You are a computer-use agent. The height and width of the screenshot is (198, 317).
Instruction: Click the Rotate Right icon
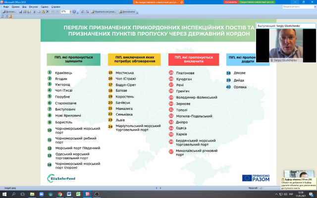[x=87, y=12]
